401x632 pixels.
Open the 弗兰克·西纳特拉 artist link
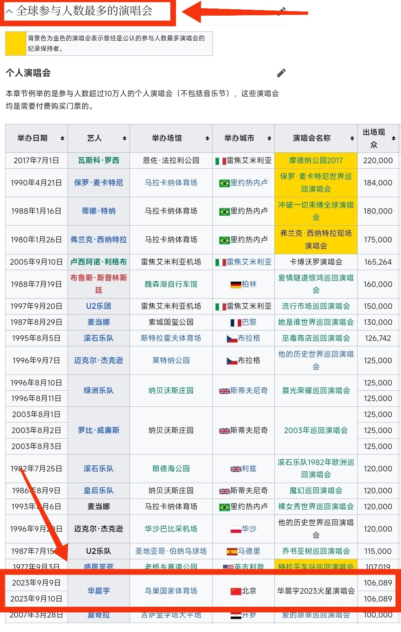[x=99, y=240]
